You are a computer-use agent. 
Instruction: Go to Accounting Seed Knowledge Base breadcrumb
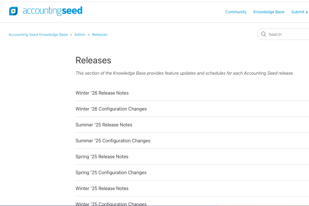click(x=38, y=34)
